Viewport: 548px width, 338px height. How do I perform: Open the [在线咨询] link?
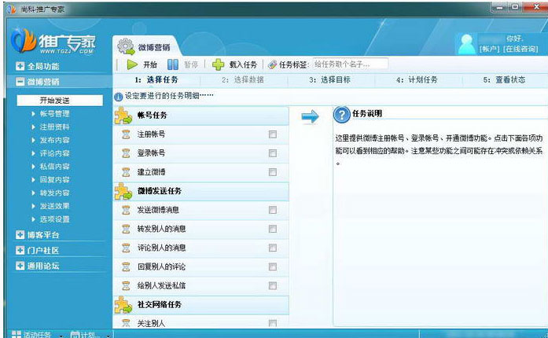520,49
